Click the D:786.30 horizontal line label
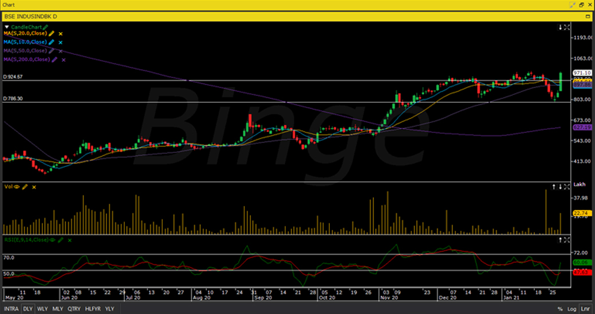 (13, 98)
